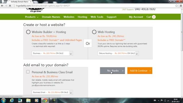Viewport: 183px width, 103px height.
Task: Click the 'As low as Rs. 231.99/mo' text
Action: [45, 76]
